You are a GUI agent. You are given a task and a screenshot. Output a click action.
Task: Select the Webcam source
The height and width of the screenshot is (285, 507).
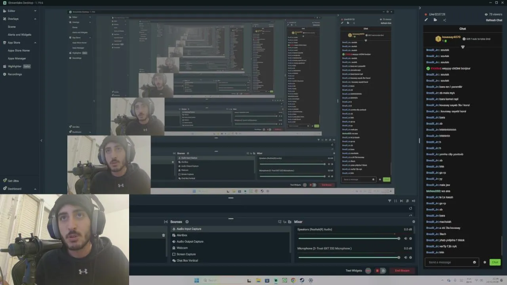(x=230, y=248)
